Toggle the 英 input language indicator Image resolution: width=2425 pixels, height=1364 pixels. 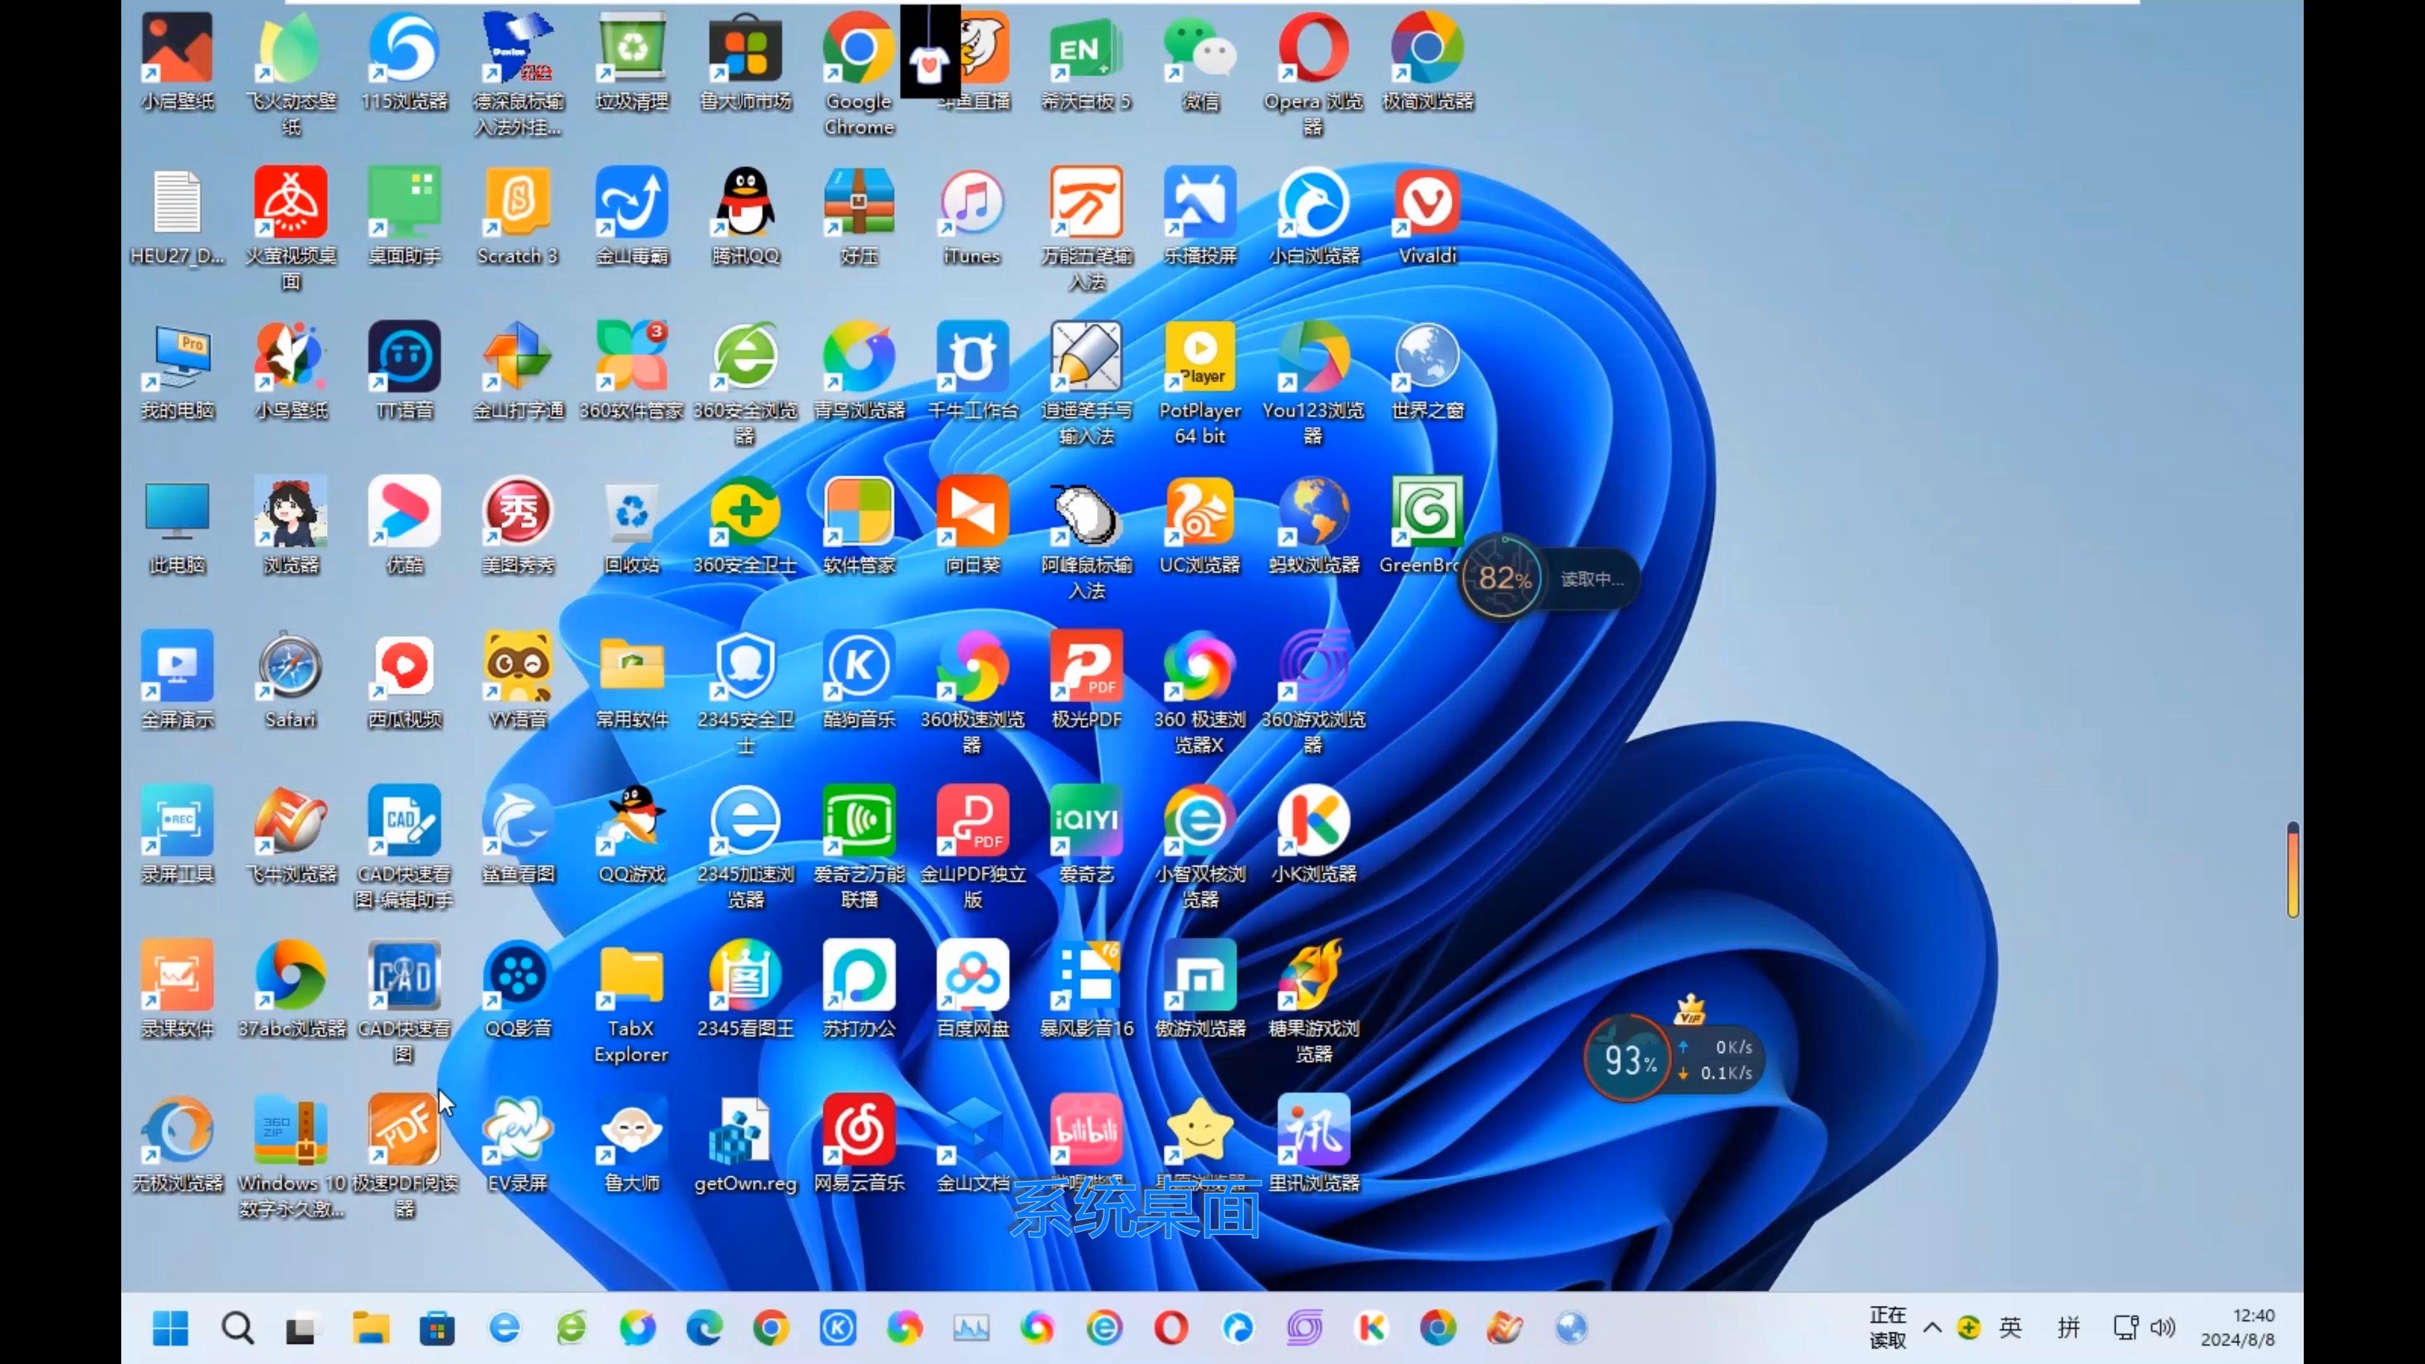(x=2011, y=1327)
